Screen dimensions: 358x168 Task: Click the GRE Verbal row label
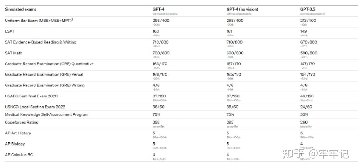tap(44, 75)
